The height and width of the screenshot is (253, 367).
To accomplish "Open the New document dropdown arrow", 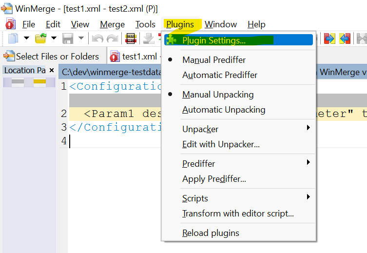I will coord(26,38).
